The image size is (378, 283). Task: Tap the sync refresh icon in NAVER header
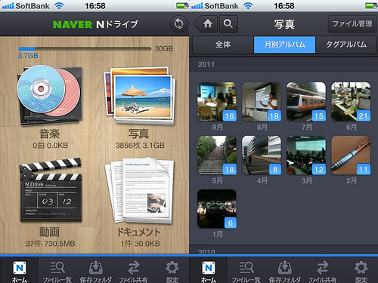point(178,24)
